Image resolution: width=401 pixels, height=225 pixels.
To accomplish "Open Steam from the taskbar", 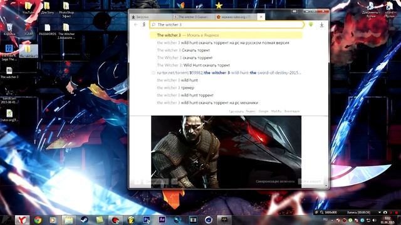I will pyautogui.click(x=84, y=220).
